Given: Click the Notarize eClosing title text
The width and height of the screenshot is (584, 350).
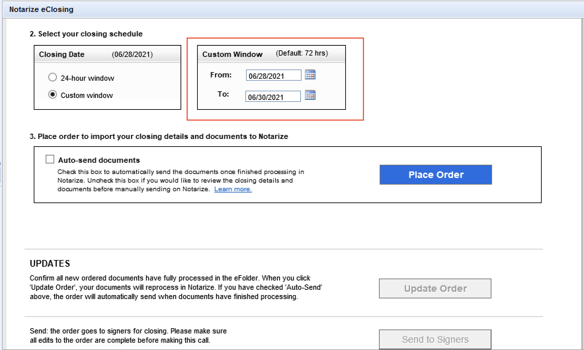Looking at the screenshot, I should 41,9.
